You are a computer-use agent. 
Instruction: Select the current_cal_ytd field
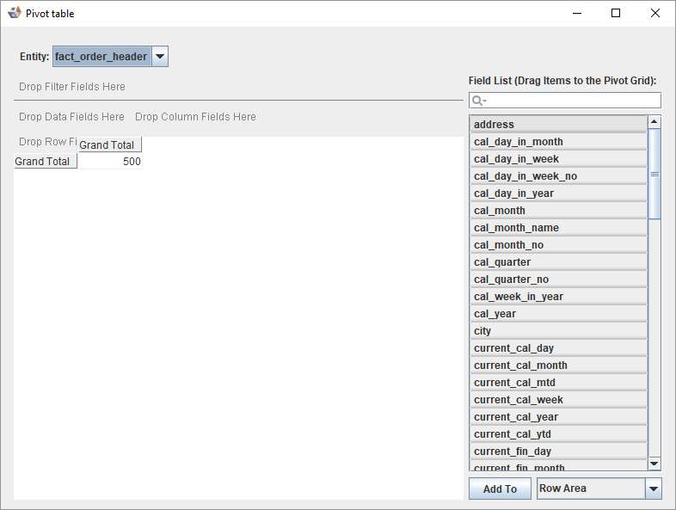click(558, 434)
